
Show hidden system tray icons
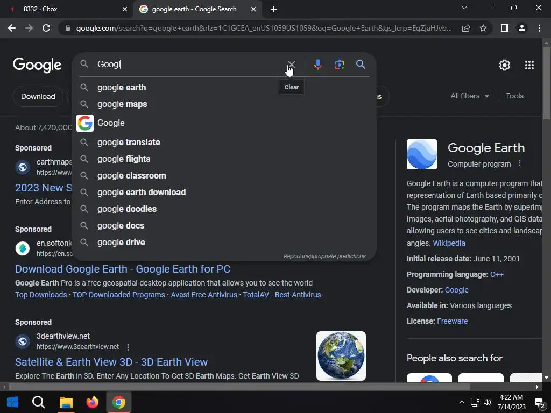462,402
